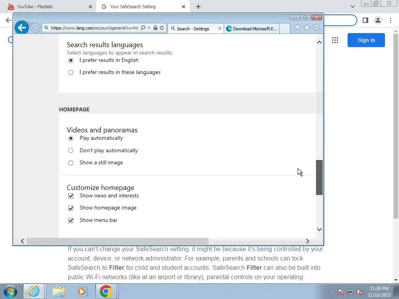Select Don't play automatically option
The height and width of the screenshot is (299, 399).
coord(71,151)
